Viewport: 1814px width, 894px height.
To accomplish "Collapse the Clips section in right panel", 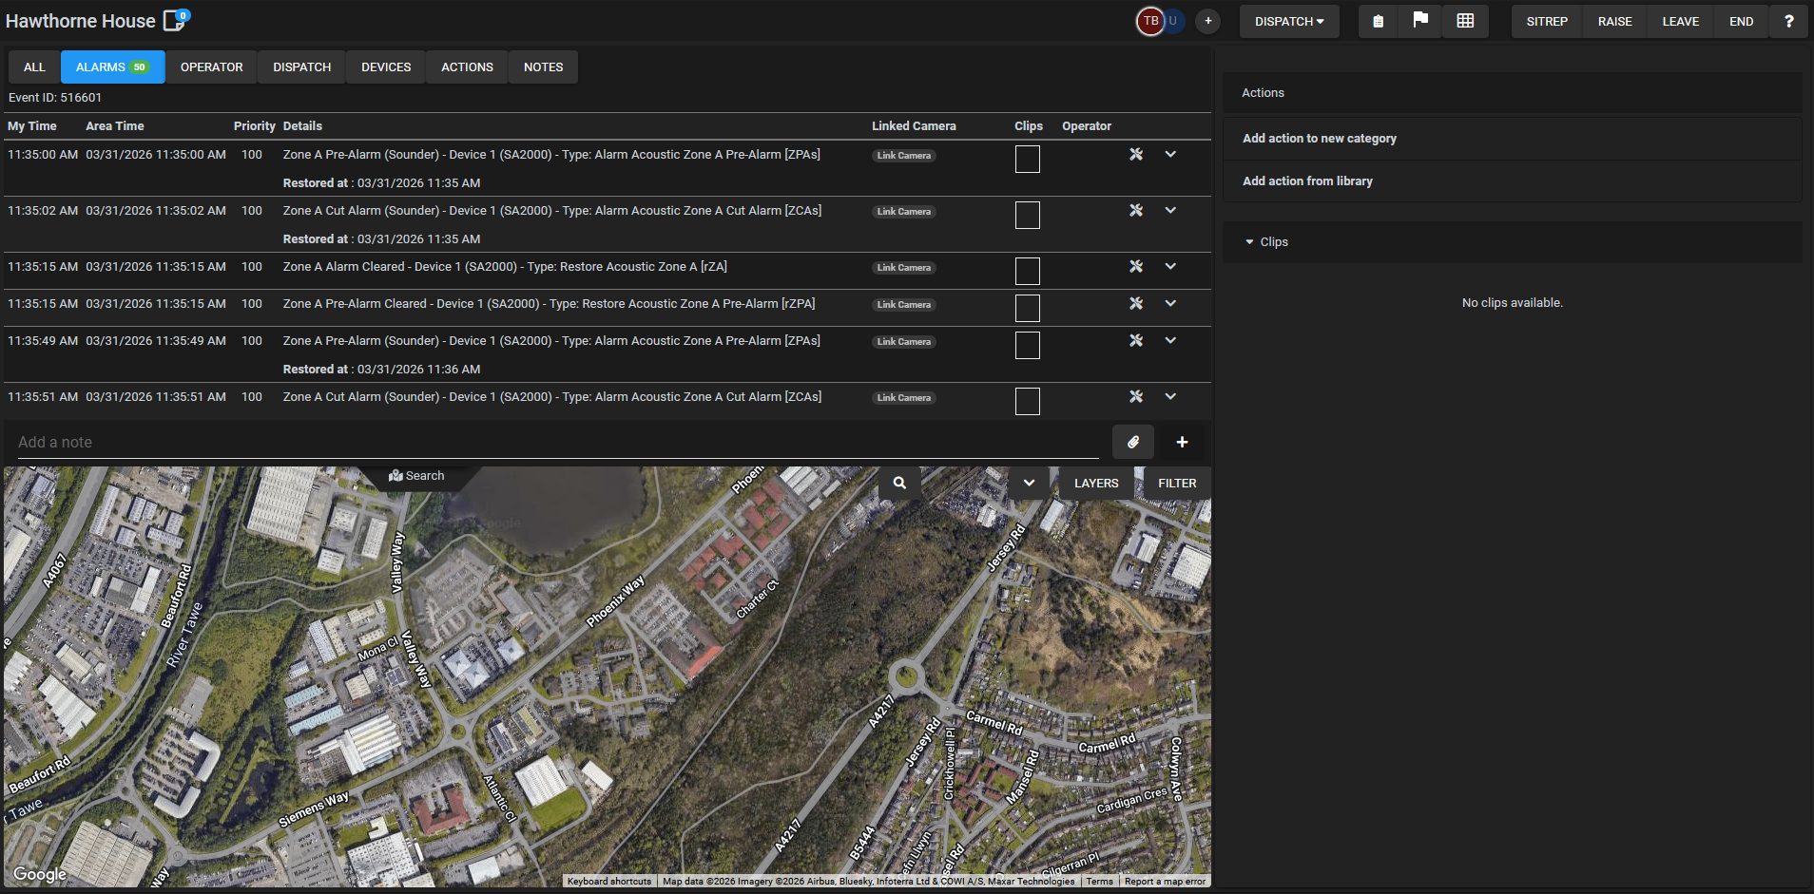I will click(1249, 242).
